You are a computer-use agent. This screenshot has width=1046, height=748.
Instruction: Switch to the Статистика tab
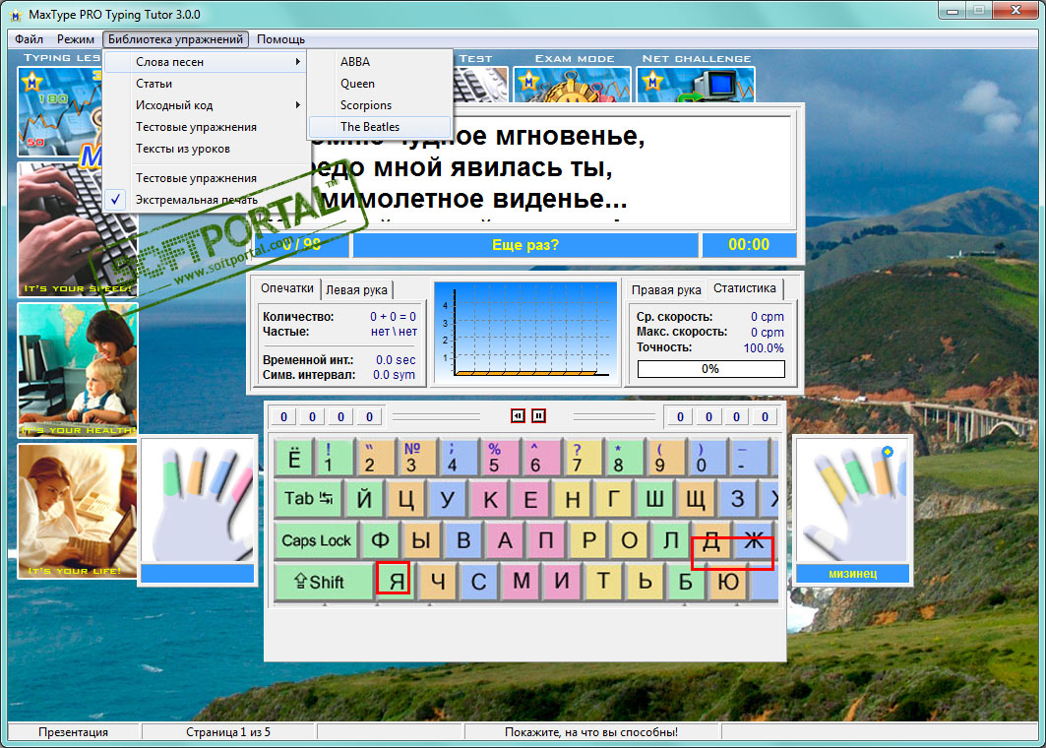(745, 288)
